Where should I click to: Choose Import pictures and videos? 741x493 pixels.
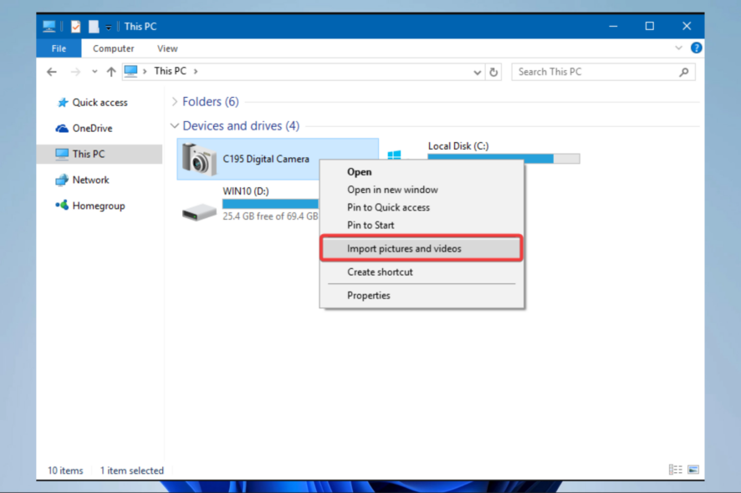click(422, 248)
